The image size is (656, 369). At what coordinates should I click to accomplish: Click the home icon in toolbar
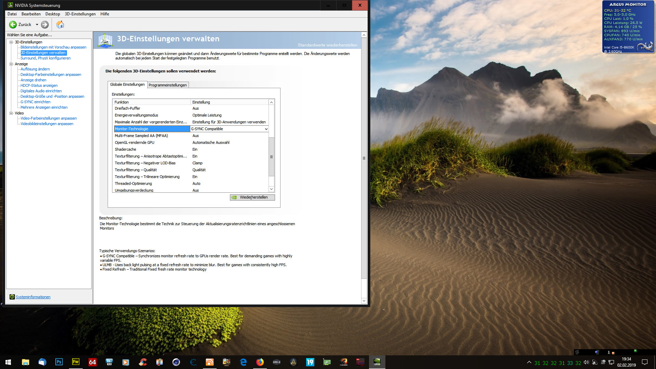pos(60,25)
